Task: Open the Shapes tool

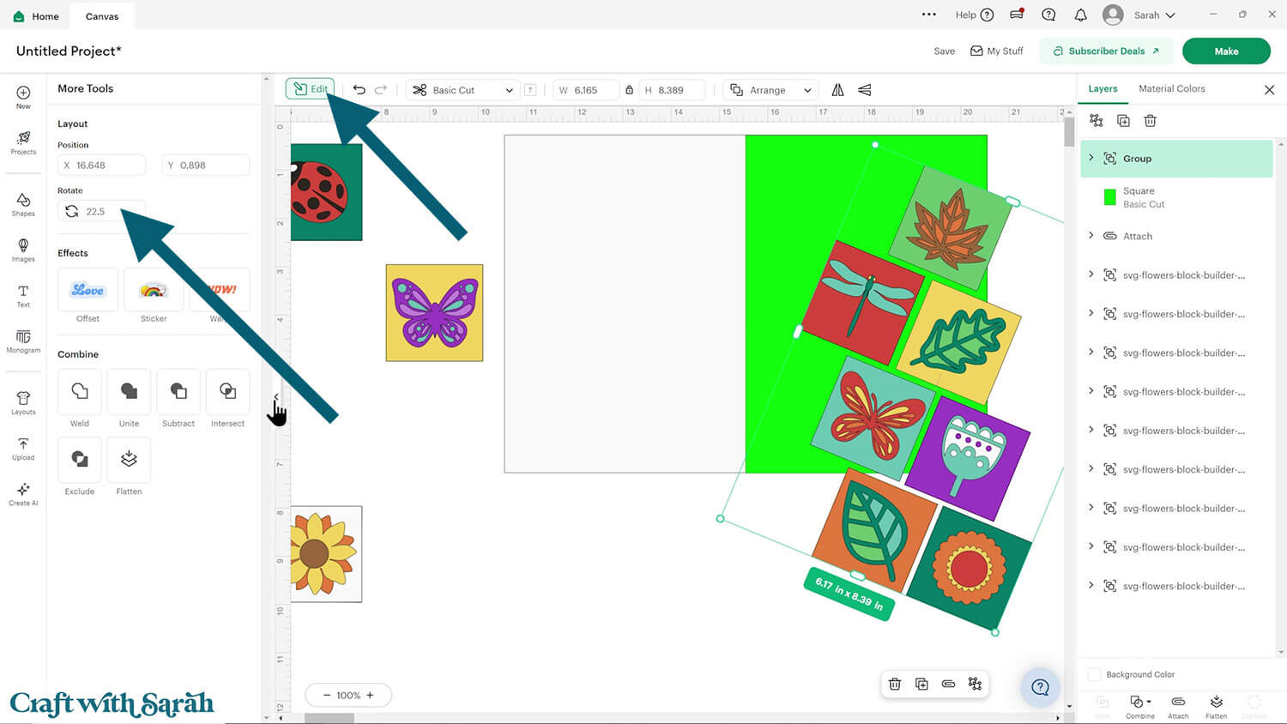Action: (x=23, y=204)
